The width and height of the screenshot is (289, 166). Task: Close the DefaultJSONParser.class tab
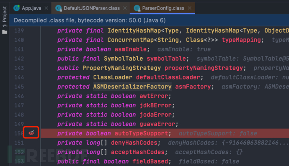click(125, 8)
